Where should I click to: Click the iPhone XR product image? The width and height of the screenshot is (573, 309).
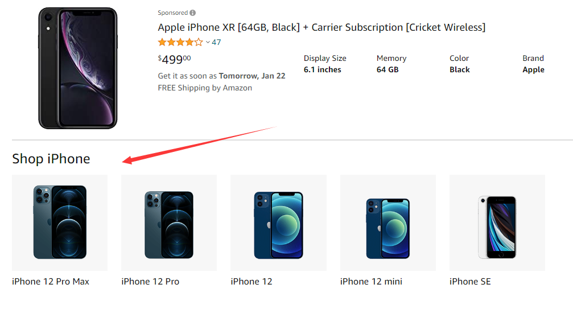click(x=77, y=68)
